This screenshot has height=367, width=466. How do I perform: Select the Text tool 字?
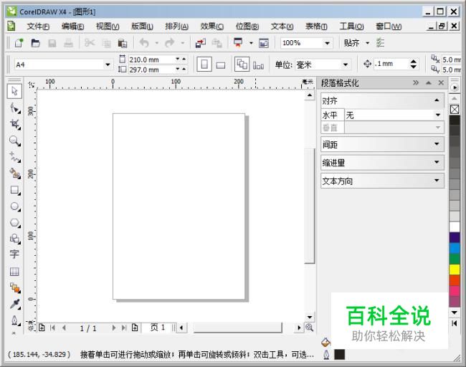[x=14, y=254]
